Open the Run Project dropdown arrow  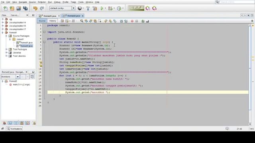click(105, 8)
